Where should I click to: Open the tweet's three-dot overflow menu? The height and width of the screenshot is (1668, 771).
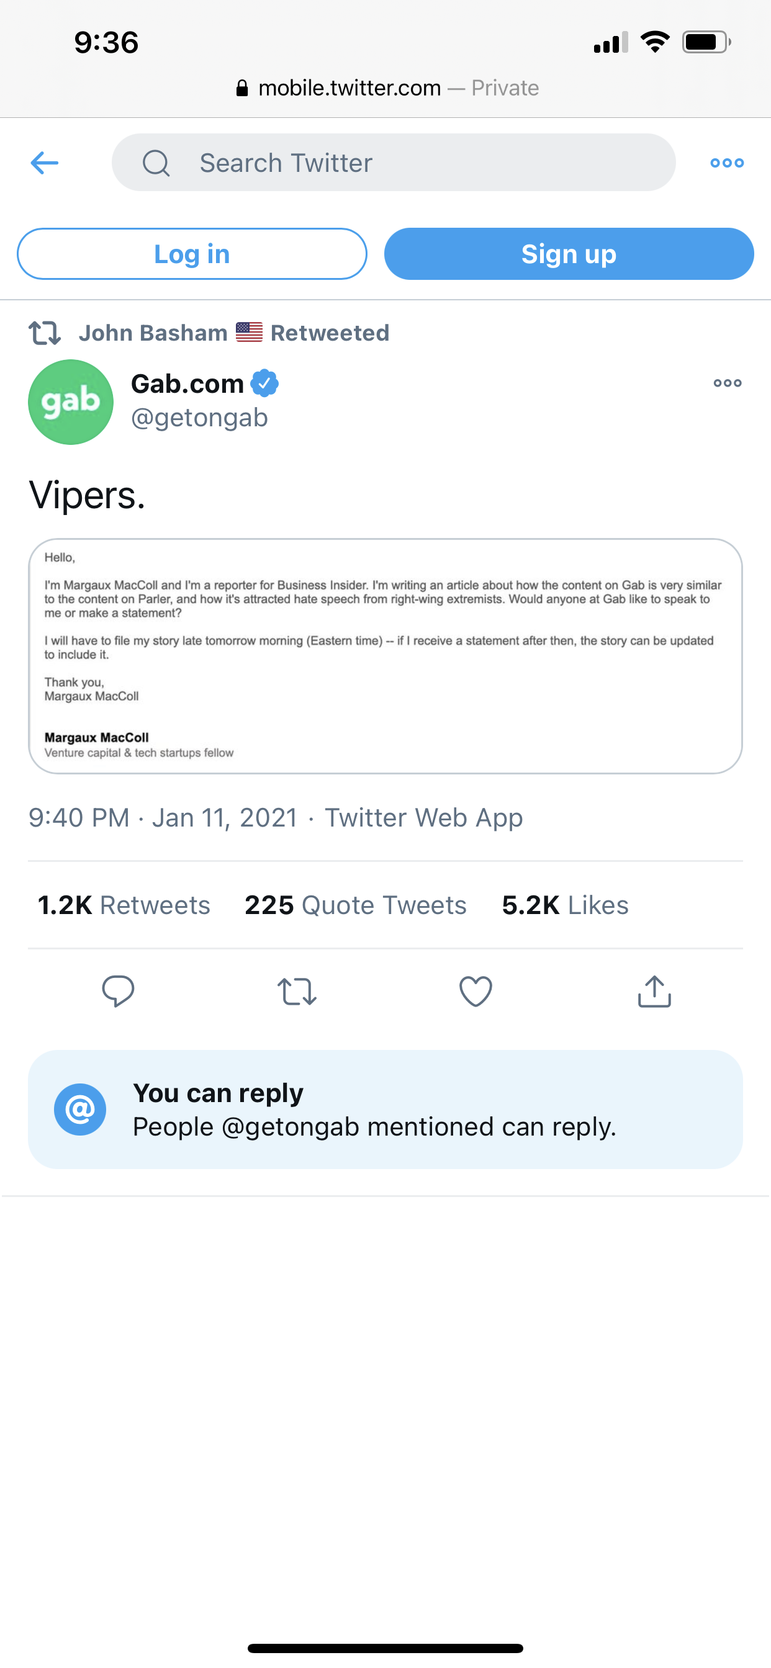(x=727, y=383)
